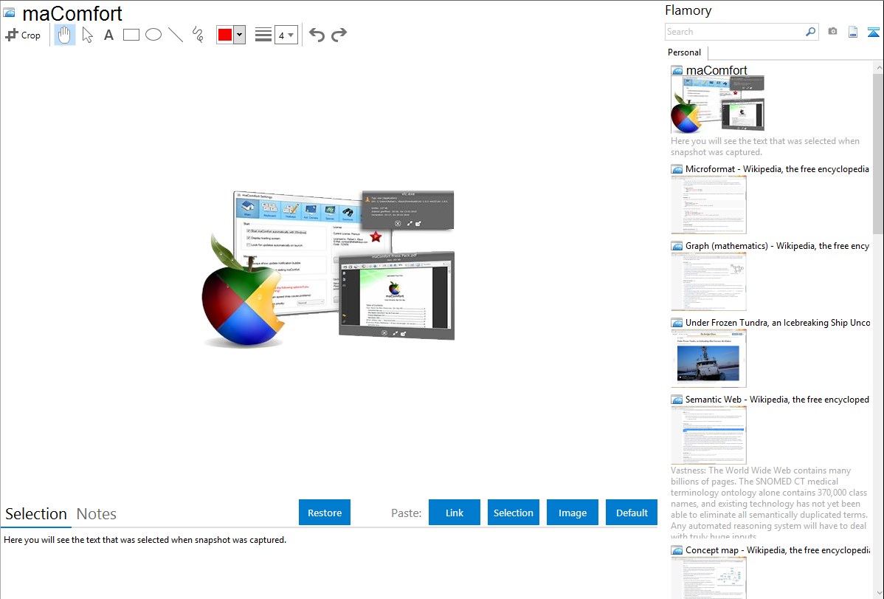Open the Concept map snapshot thumbnail

click(x=708, y=578)
